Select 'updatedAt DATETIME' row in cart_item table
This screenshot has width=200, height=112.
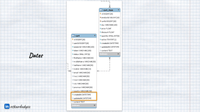tap(109, 47)
